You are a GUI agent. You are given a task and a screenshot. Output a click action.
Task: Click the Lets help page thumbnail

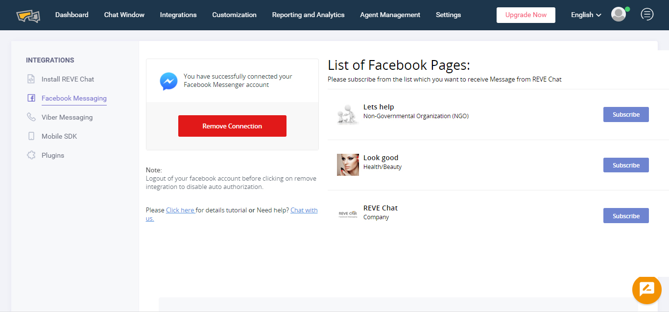click(348, 115)
